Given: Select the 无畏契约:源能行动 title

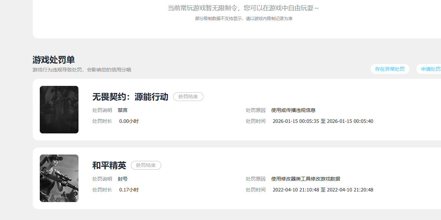Looking at the screenshot, I should click(x=130, y=97).
